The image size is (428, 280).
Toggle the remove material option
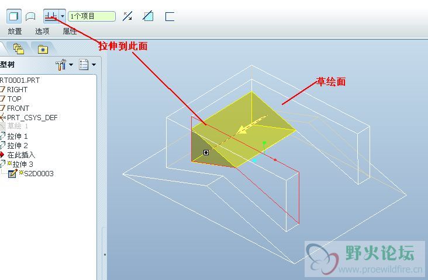[148, 16]
